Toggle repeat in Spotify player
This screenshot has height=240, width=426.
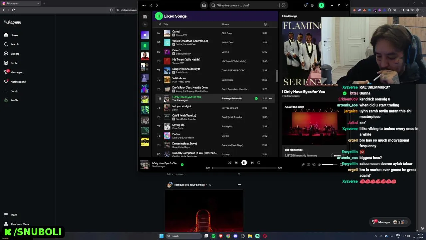tap(259, 163)
